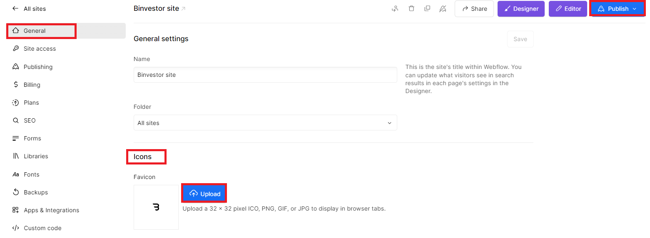Click the magnifier icon beside SEO
650x238 pixels.
16,120
